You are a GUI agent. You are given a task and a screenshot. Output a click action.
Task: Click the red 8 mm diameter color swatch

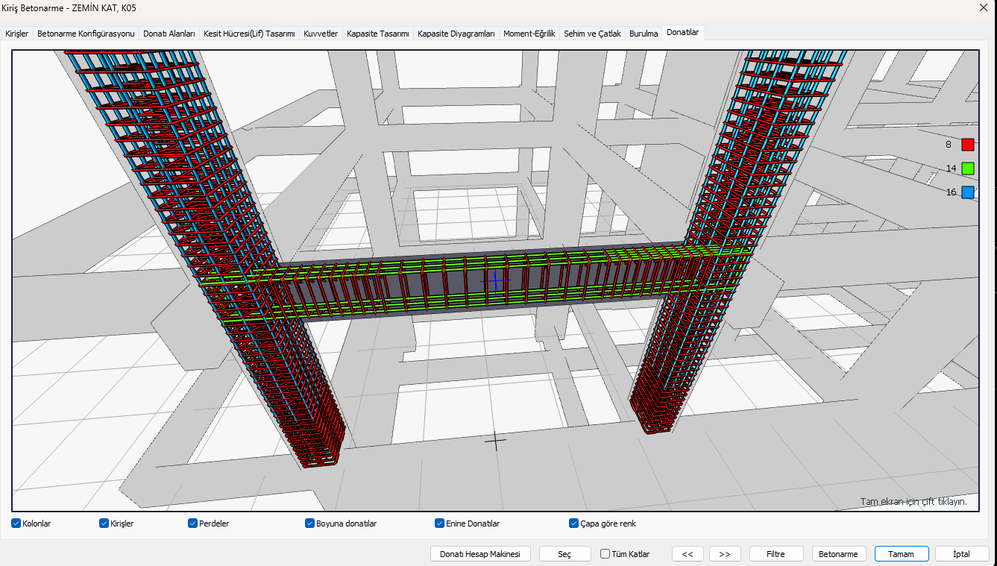[x=968, y=145]
